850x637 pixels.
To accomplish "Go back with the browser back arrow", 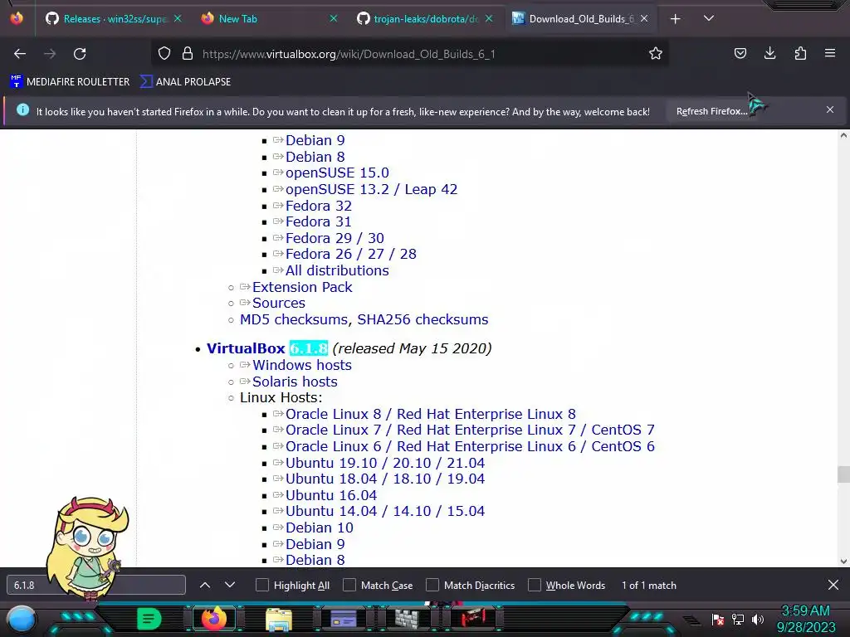I will (x=20, y=54).
